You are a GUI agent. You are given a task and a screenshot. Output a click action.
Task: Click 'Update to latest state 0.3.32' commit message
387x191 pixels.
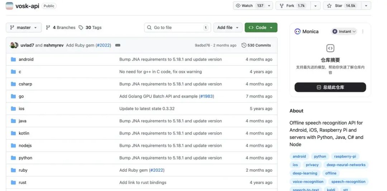coord(147,109)
